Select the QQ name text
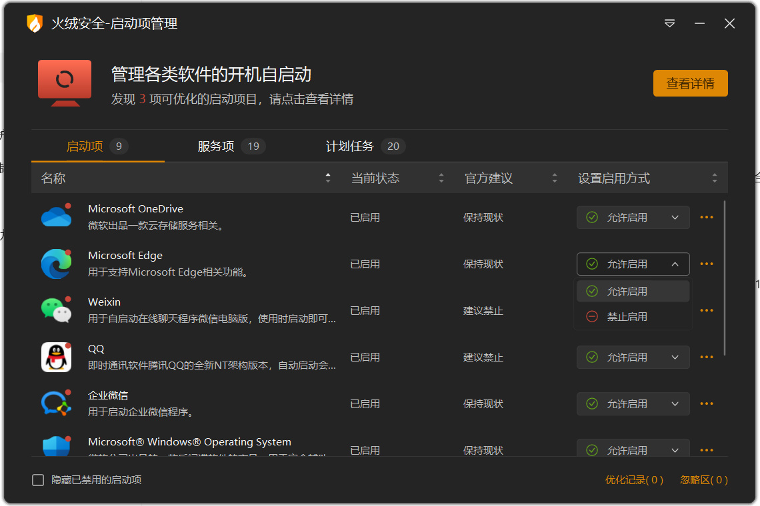 point(96,349)
